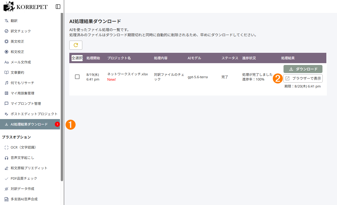Click the ネットワークスイッチ.xlsx project name
Screen dimensions: 337x205
127,74
